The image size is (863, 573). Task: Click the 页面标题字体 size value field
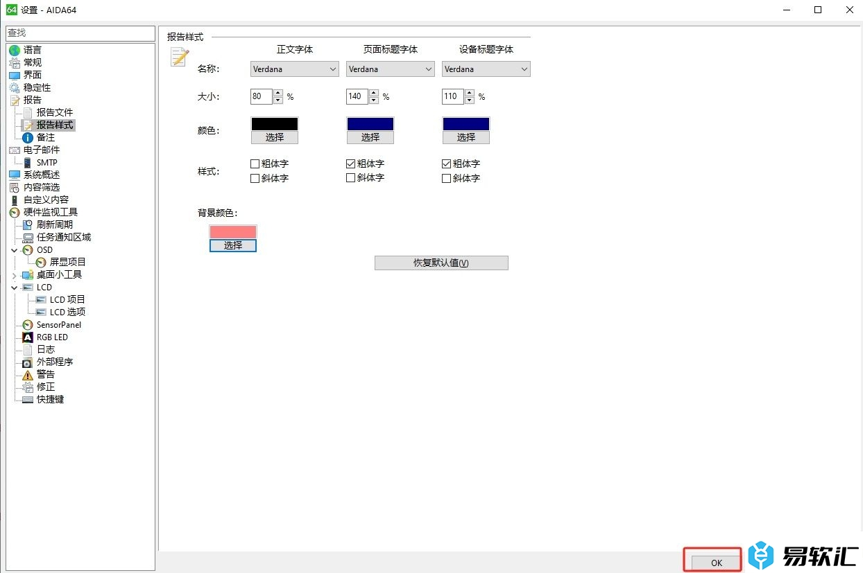click(x=358, y=96)
